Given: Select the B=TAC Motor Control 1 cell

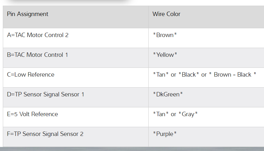Looking at the screenshot, I should tap(38, 55).
